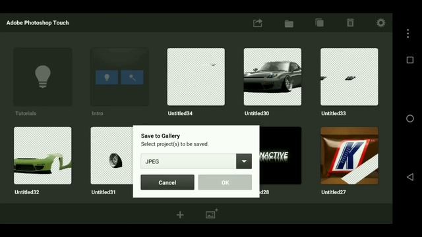The image size is (422, 237).
Task: Open Android three-dot overflow menu
Action: 408,34
